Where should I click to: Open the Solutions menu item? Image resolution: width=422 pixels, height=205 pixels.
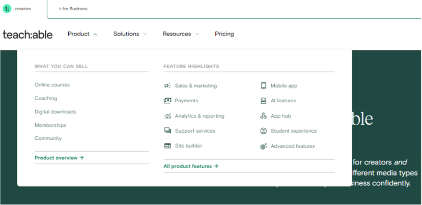click(126, 34)
